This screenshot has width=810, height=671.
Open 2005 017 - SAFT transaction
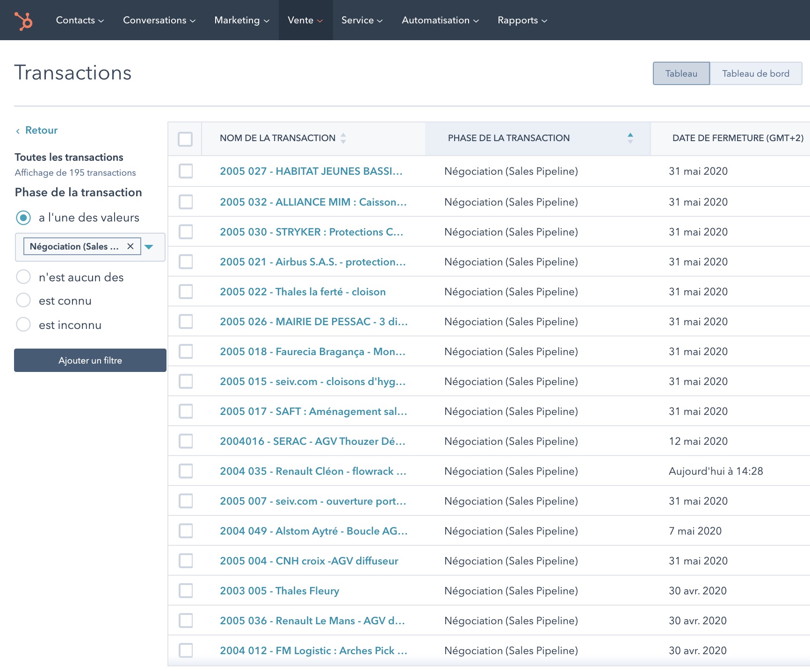pos(313,411)
